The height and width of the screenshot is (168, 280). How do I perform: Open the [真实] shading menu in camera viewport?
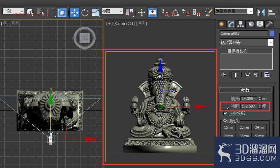142,23
